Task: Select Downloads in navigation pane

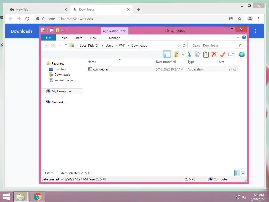Action: click(x=62, y=74)
